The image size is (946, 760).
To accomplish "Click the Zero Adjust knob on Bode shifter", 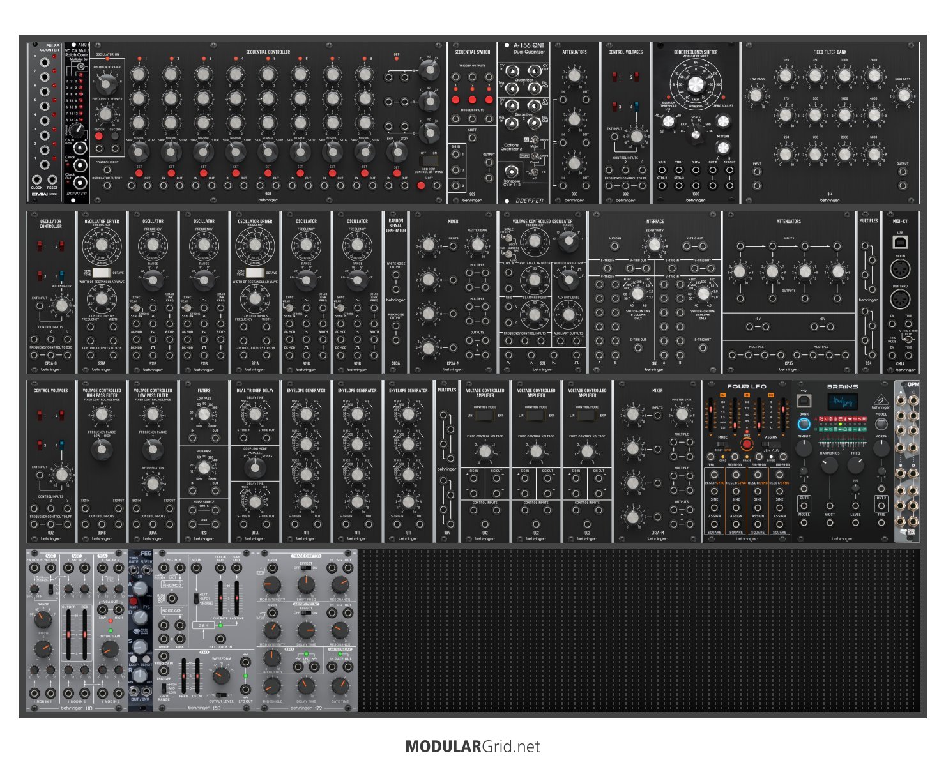I will [723, 121].
